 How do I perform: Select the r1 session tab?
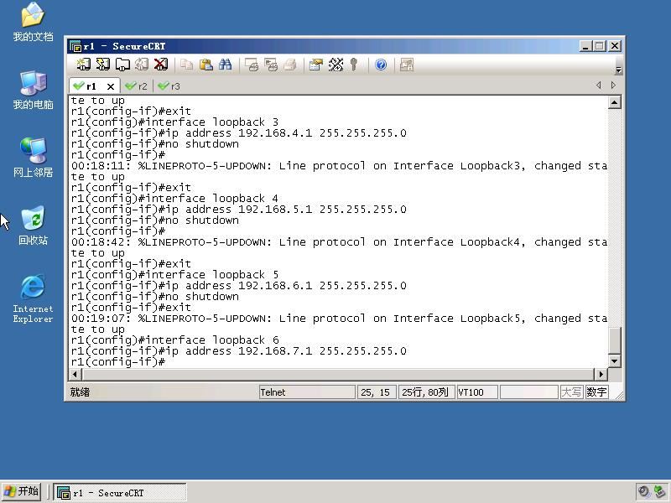91,86
